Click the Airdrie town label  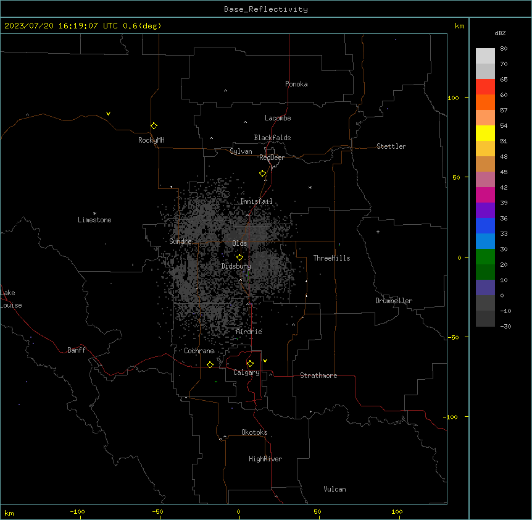[249, 332]
